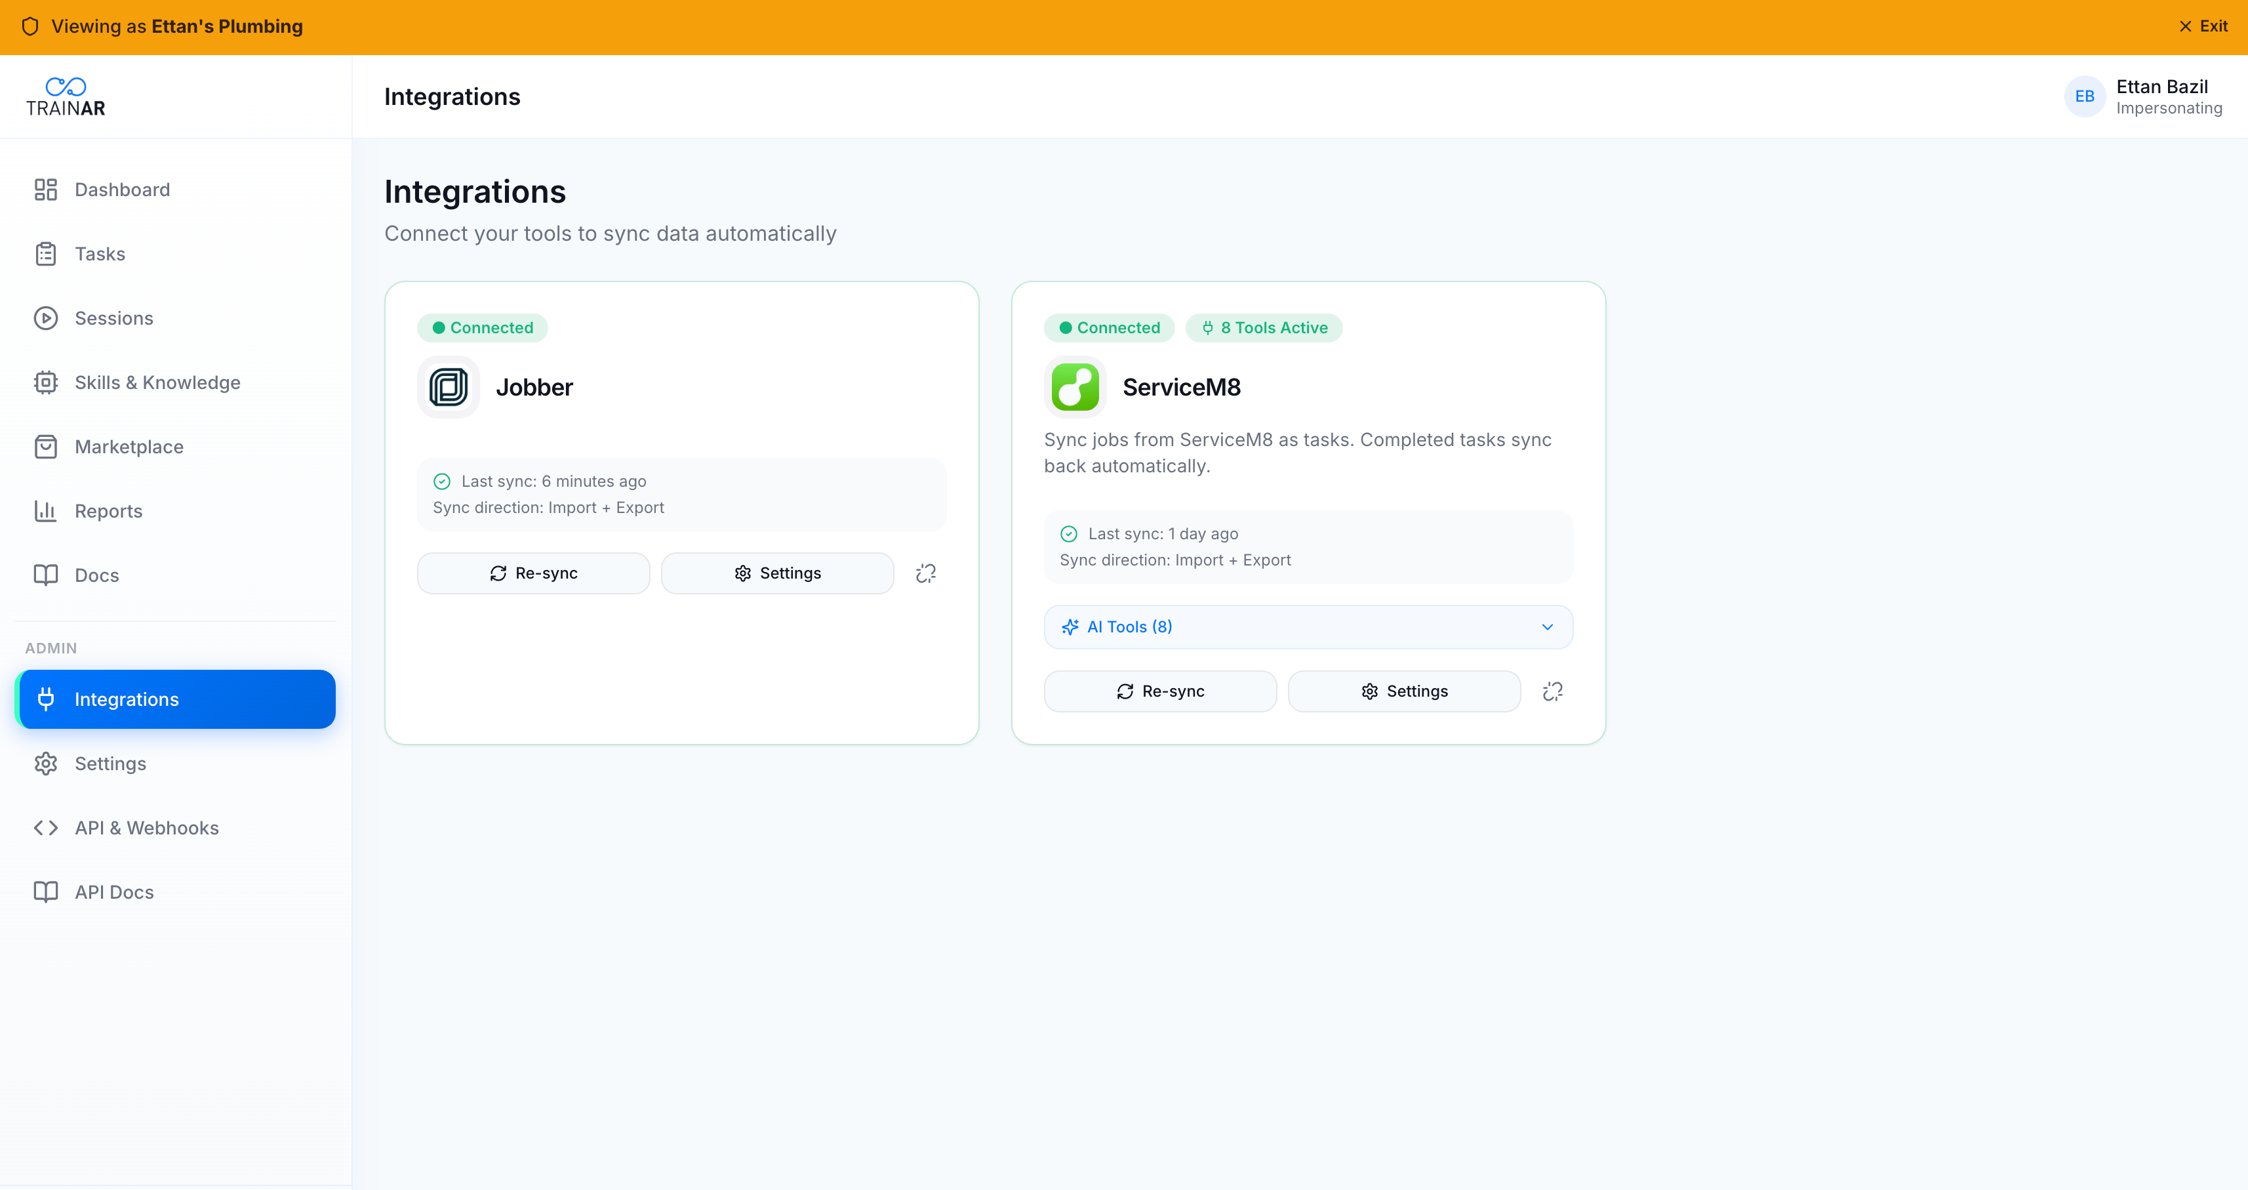Select the Tasks clipboard icon
The width and height of the screenshot is (2248, 1190).
(47, 253)
